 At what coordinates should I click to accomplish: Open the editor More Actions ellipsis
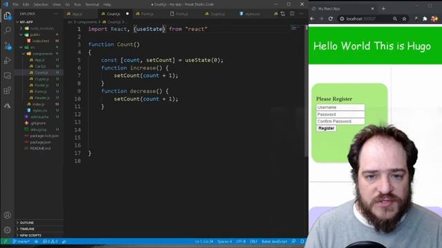(x=301, y=14)
